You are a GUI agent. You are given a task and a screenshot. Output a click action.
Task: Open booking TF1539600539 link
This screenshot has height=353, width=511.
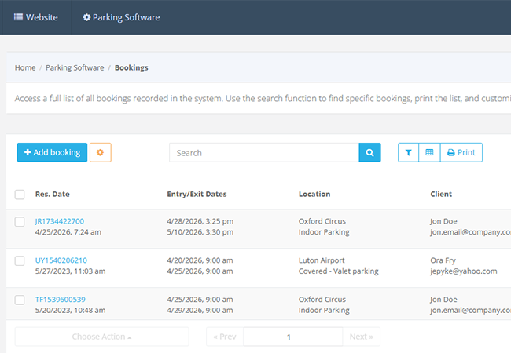pyautogui.click(x=61, y=300)
